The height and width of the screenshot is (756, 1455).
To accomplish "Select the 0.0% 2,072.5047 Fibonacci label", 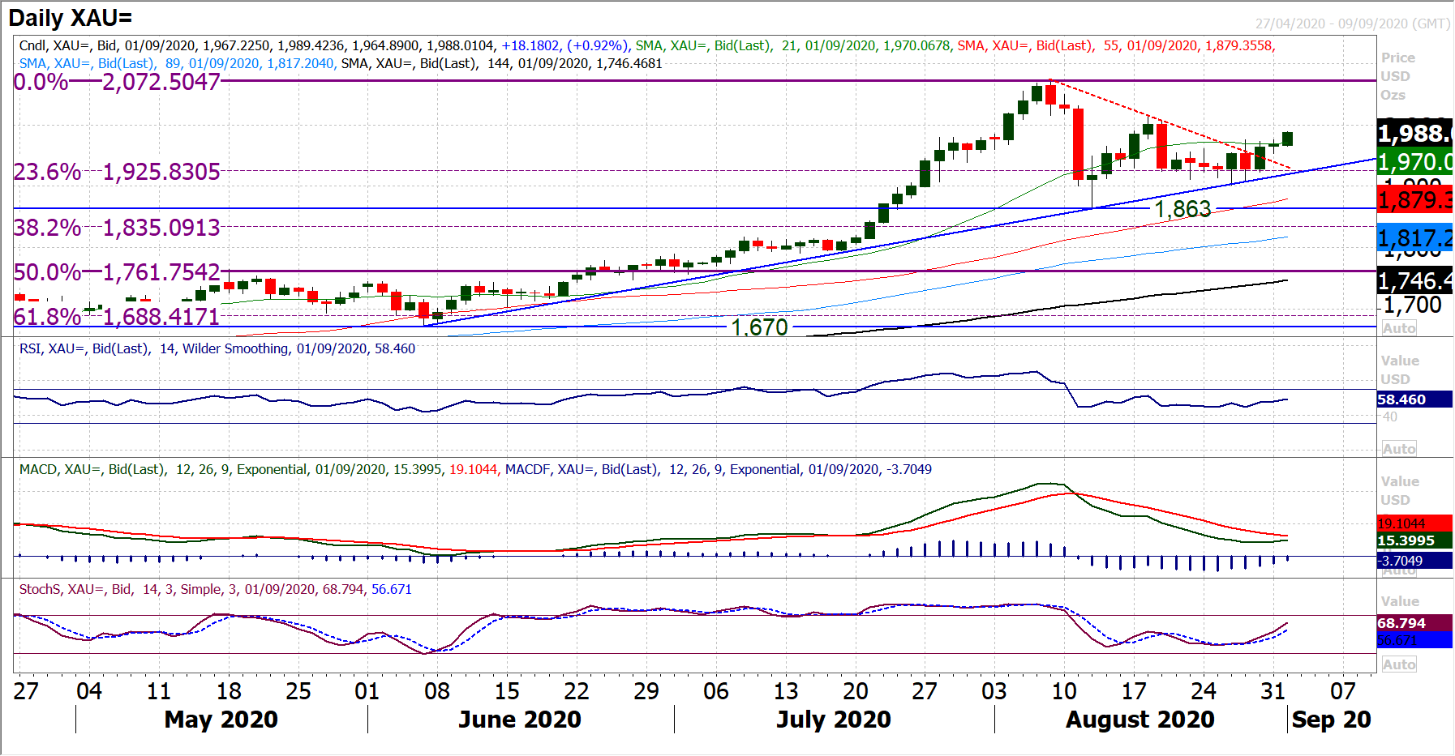I will tap(117, 82).
